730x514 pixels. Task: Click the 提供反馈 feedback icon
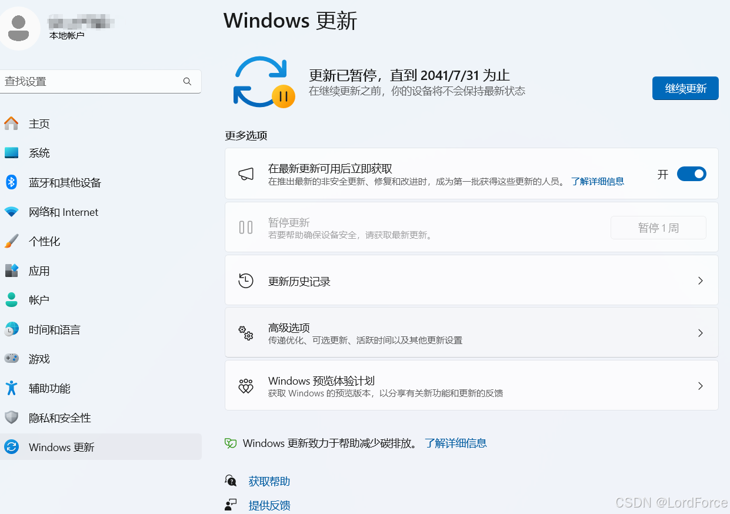tap(231, 505)
